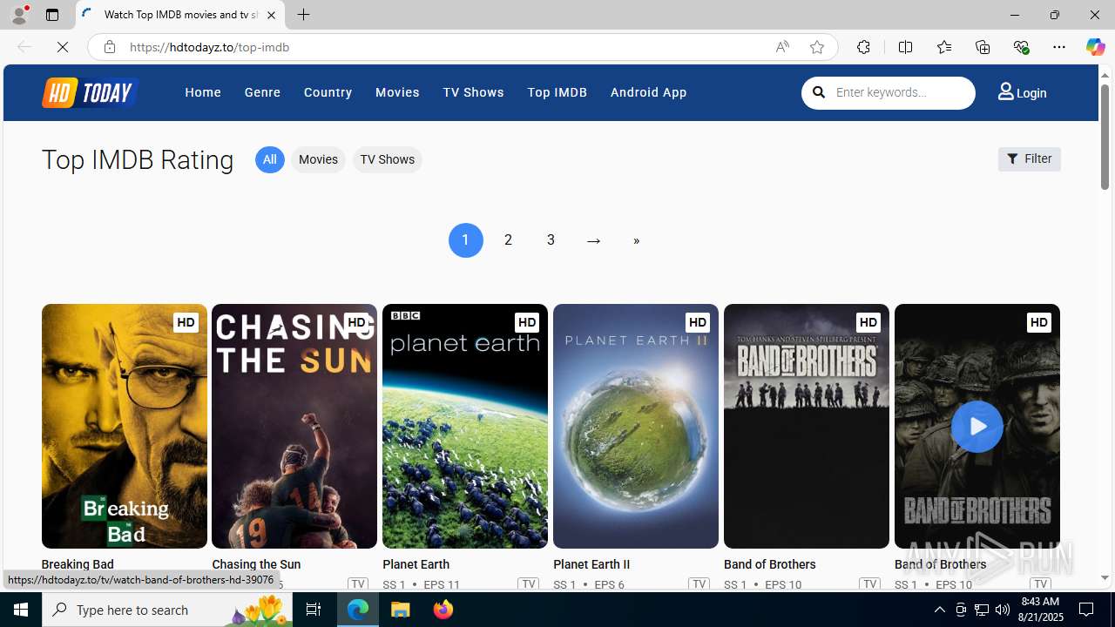Open the Edge profile icon
Image resolution: width=1115 pixels, height=627 pixels.
pos(19,15)
